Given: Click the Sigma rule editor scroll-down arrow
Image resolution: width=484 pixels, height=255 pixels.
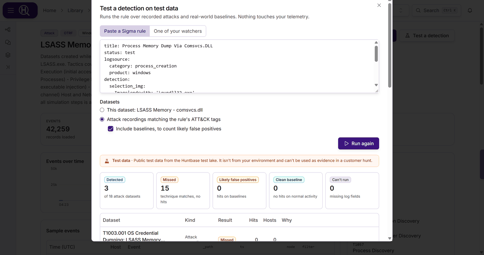Looking at the screenshot, I should (376, 85).
